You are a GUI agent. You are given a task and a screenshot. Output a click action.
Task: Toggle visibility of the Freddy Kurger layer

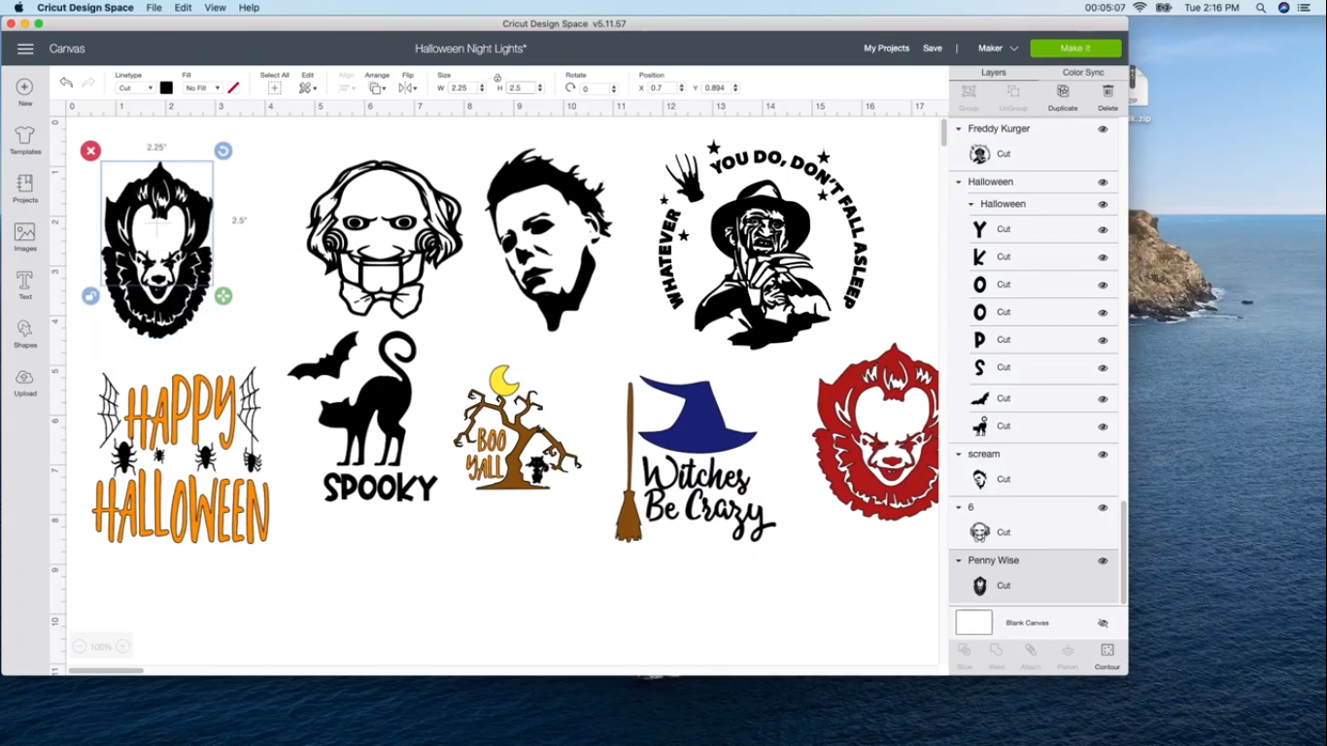1103,128
